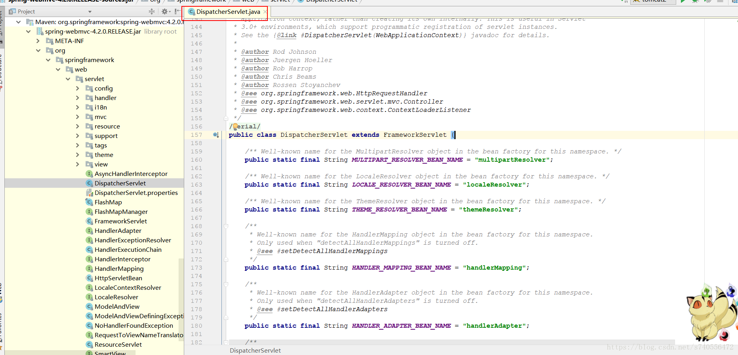Viewport: 738px width, 355px height.
Task: Click the HandlerAdapter interface icon
Action: point(90,231)
